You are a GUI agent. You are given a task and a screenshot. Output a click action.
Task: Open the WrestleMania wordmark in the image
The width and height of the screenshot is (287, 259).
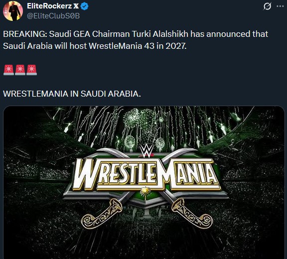146,174
